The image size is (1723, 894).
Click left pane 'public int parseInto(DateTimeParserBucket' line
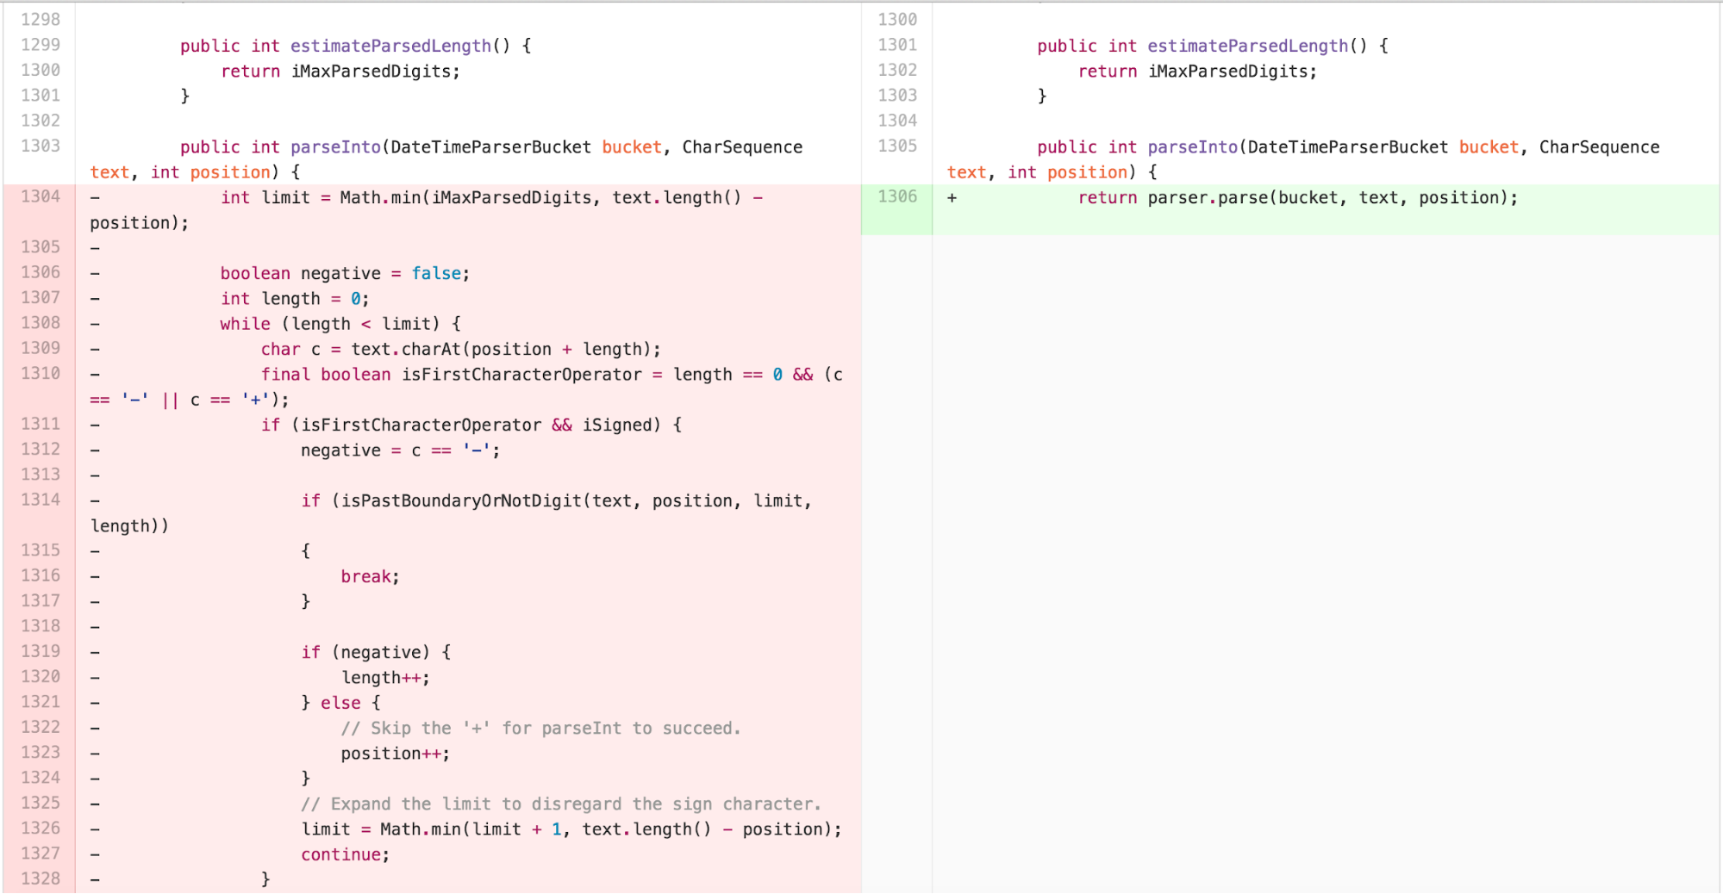(491, 147)
